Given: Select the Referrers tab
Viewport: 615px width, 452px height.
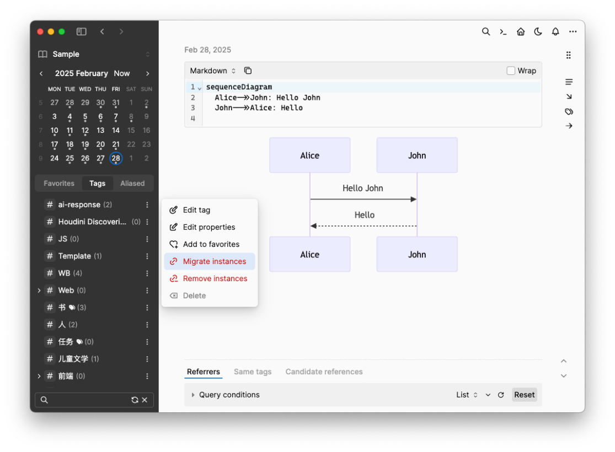Looking at the screenshot, I should (x=203, y=372).
